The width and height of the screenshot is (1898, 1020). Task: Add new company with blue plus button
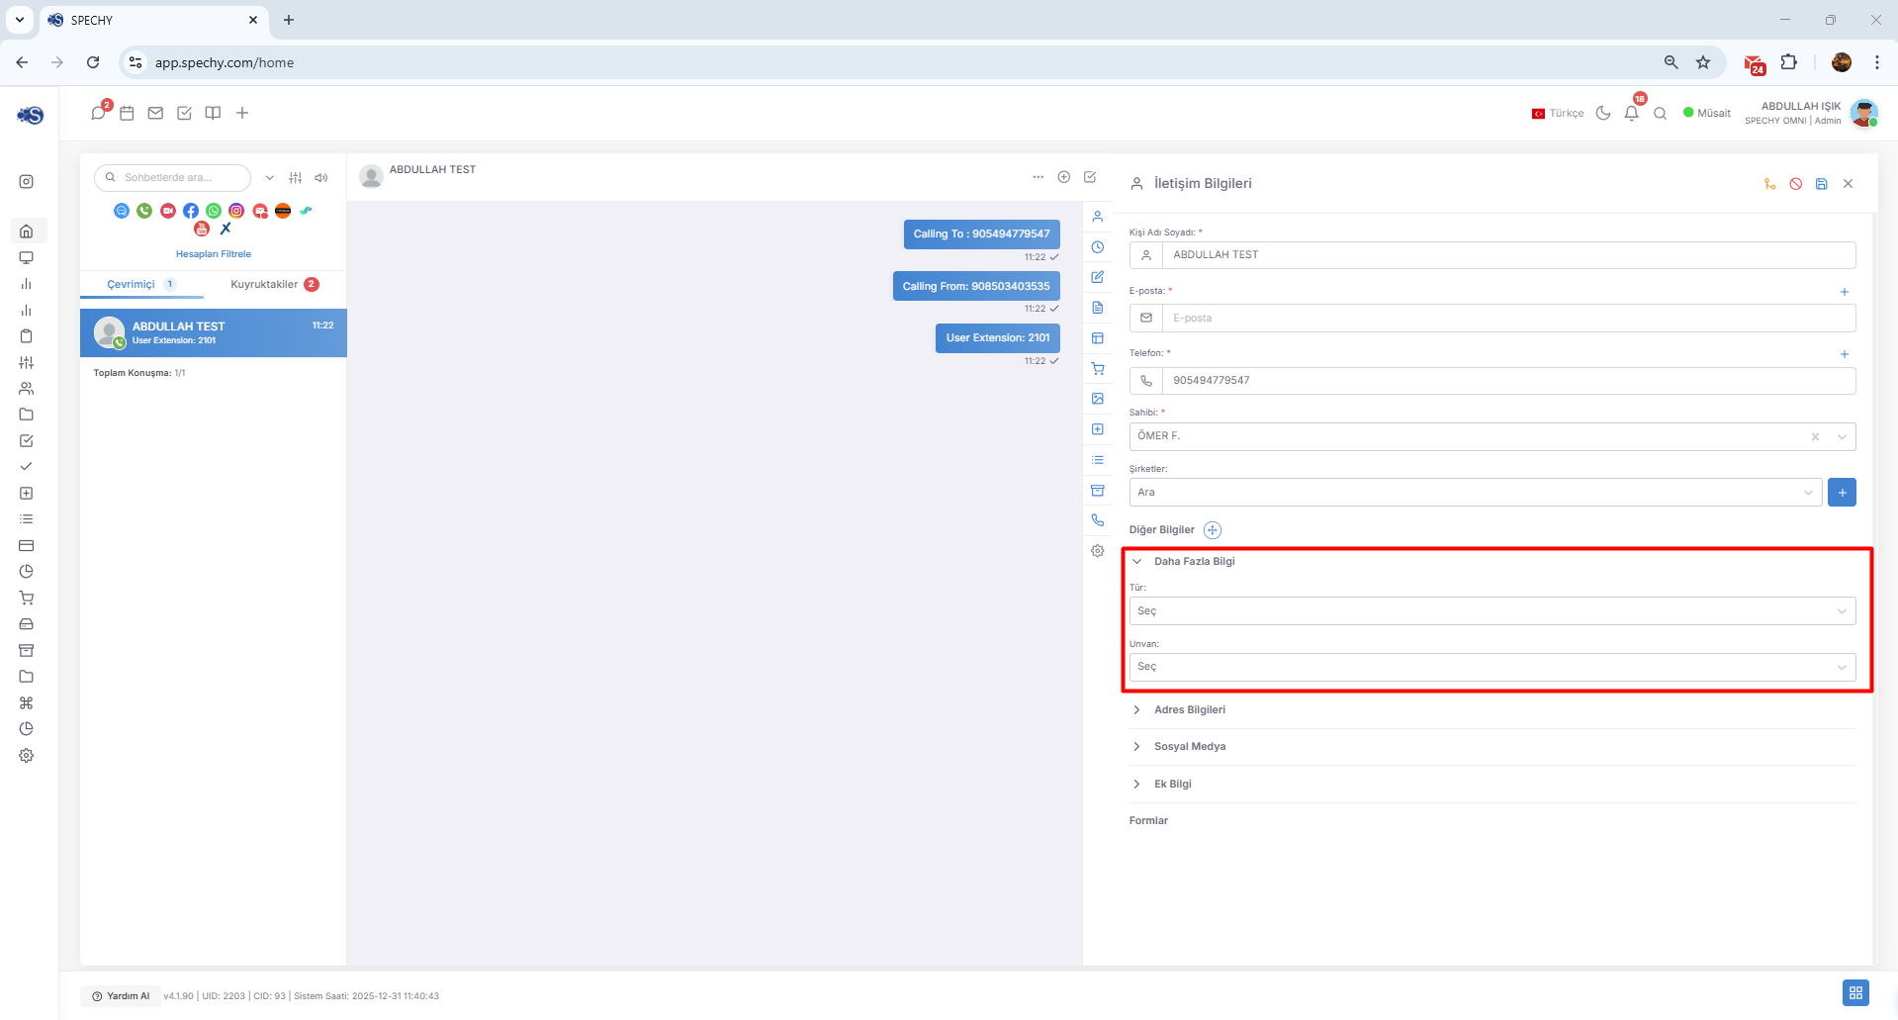point(1842,493)
